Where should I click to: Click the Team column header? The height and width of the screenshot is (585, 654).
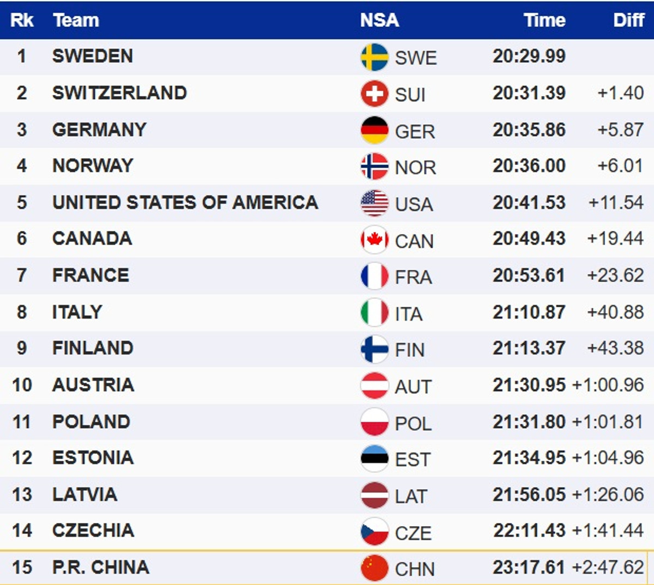(76, 20)
